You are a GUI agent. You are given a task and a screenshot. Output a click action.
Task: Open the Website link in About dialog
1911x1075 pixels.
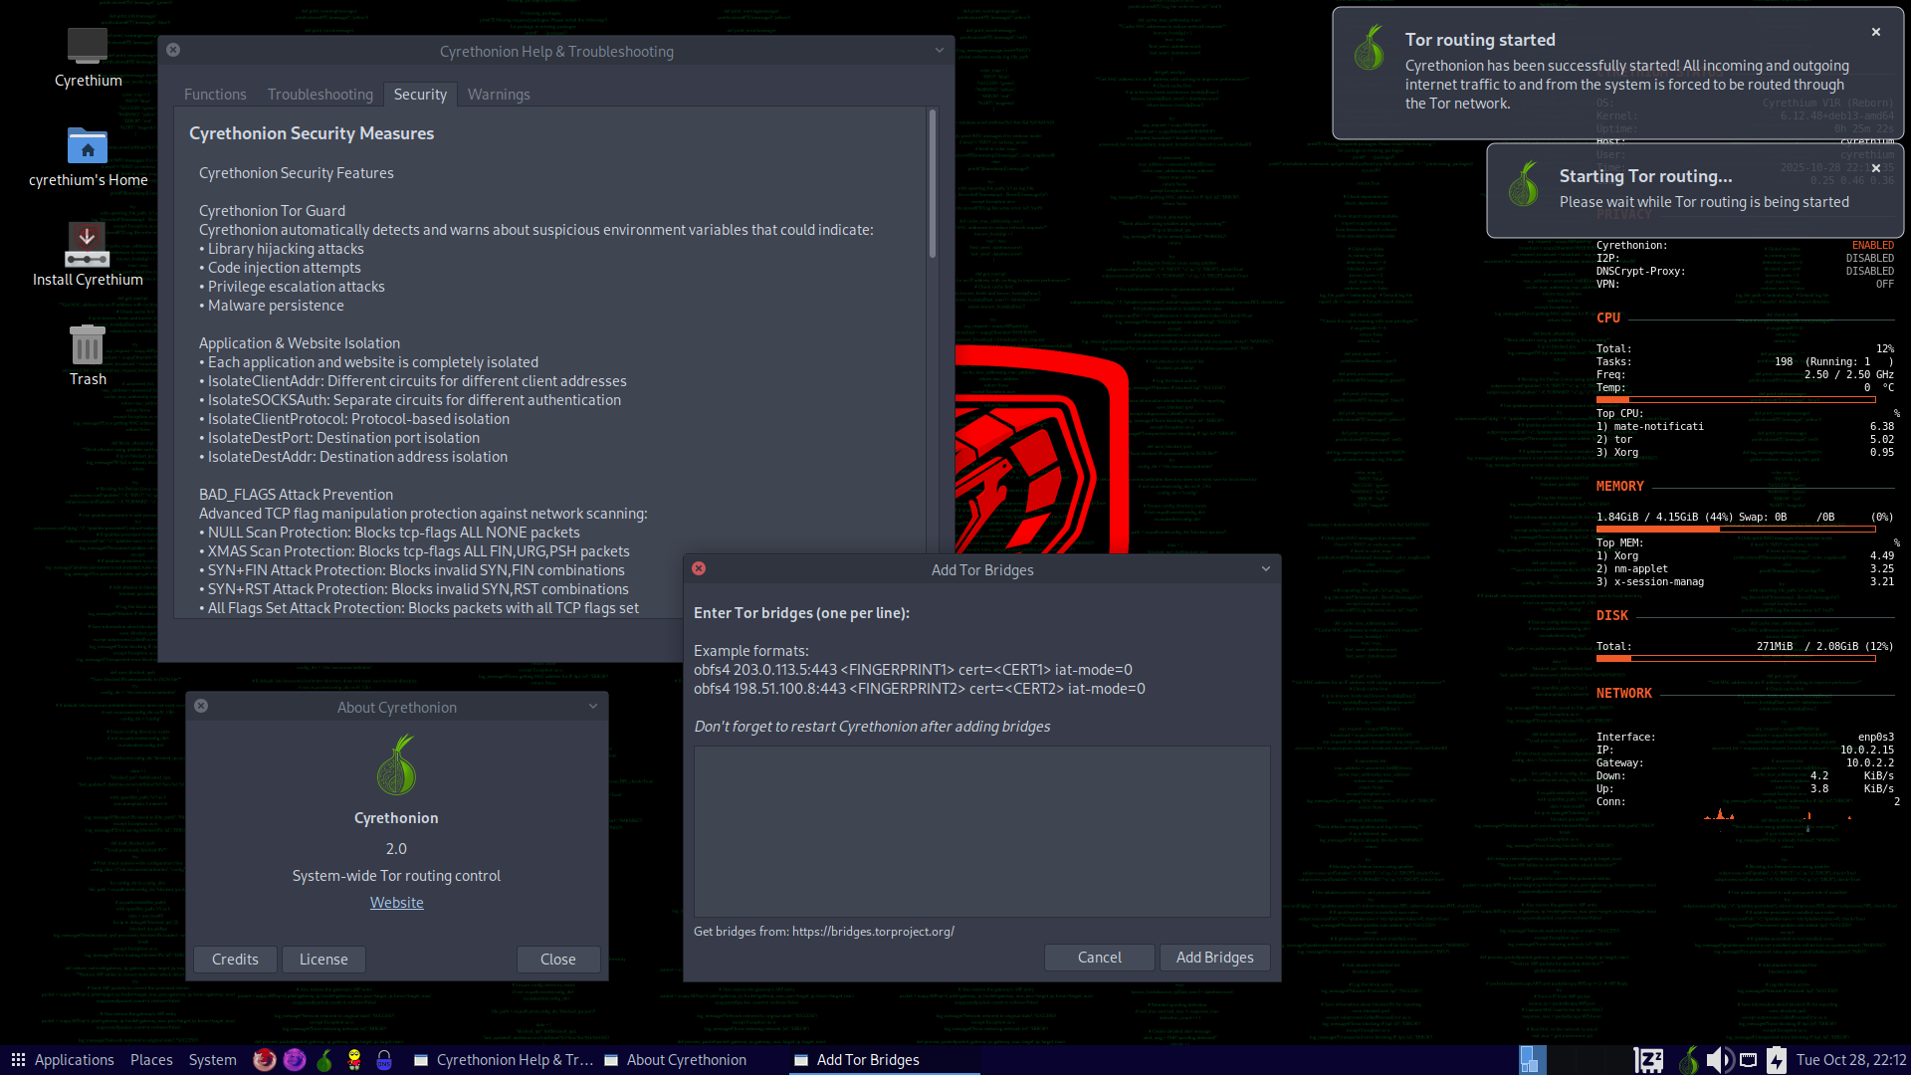pos(396,903)
